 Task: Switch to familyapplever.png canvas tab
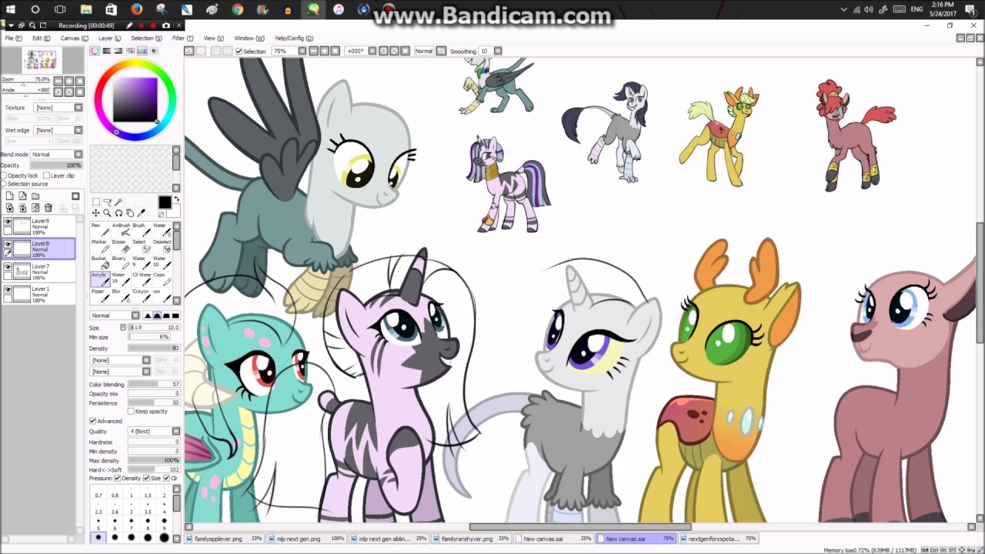click(x=225, y=539)
